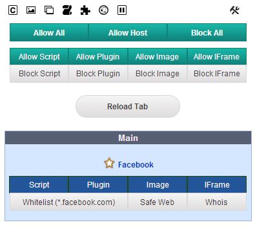Image resolution: width=255 pixels, height=238 pixels.
Task: Toggle the favorite star next to Facebook
Action: [109, 163]
